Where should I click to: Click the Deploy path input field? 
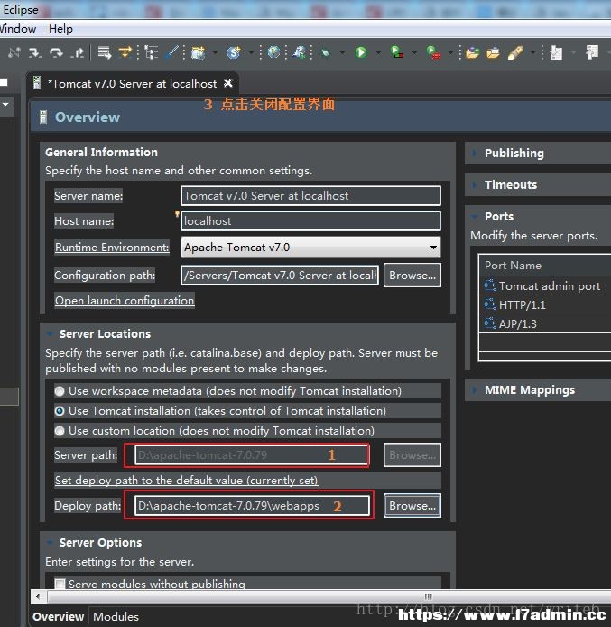pos(252,505)
